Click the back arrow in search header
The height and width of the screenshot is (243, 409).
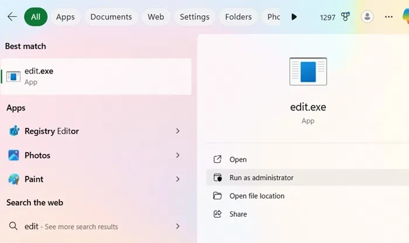pos(12,17)
